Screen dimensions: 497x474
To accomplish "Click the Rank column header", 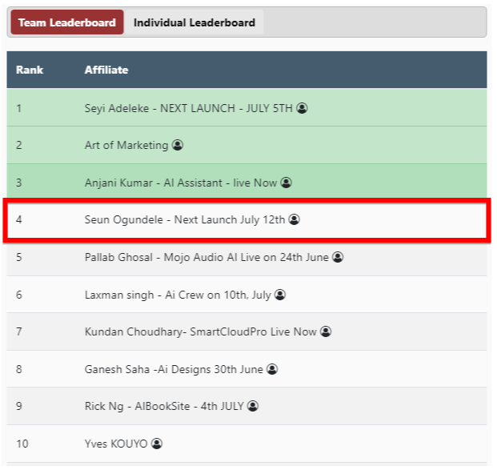I will [x=30, y=70].
